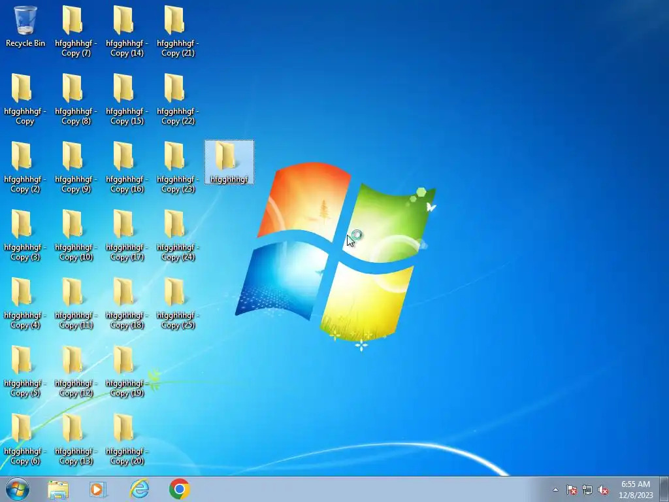Select folder hfgghhhgf - Copy (2)
The height and width of the screenshot is (502, 669).
click(x=25, y=167)
